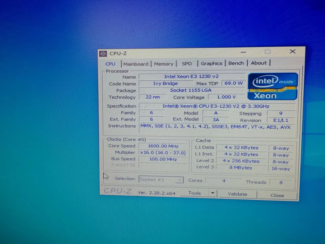Click the Close button at bottom

[x=277, y=195]
